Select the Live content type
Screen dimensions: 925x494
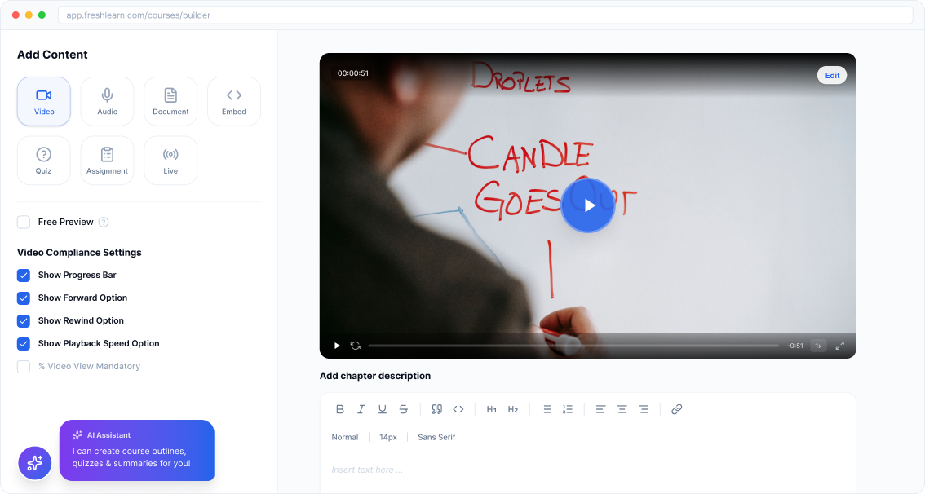(x=170, y=161)
